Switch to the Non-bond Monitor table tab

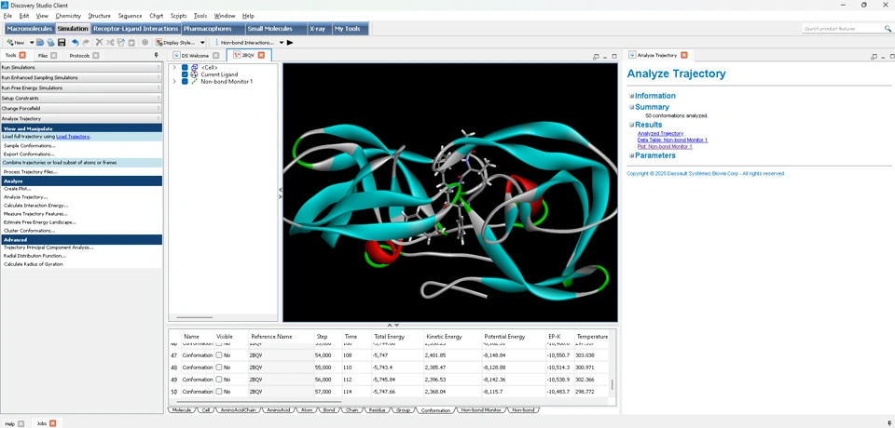pos(480,410)
